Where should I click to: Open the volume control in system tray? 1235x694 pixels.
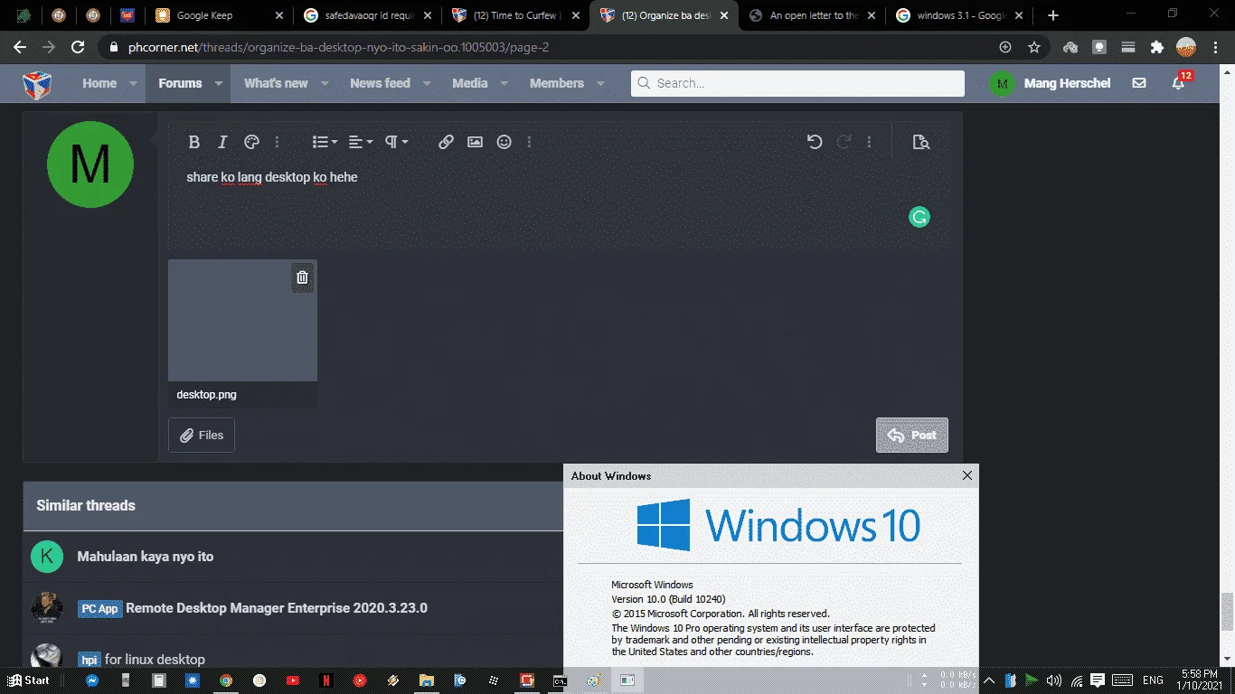(x=1053, y=680)
